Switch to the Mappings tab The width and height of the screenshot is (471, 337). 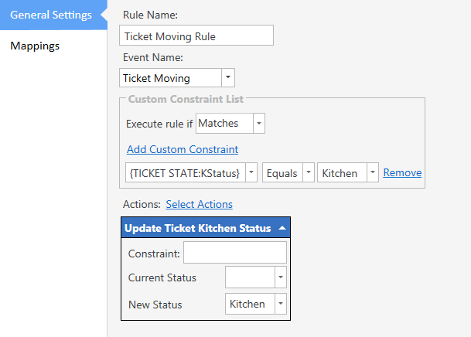35,46
